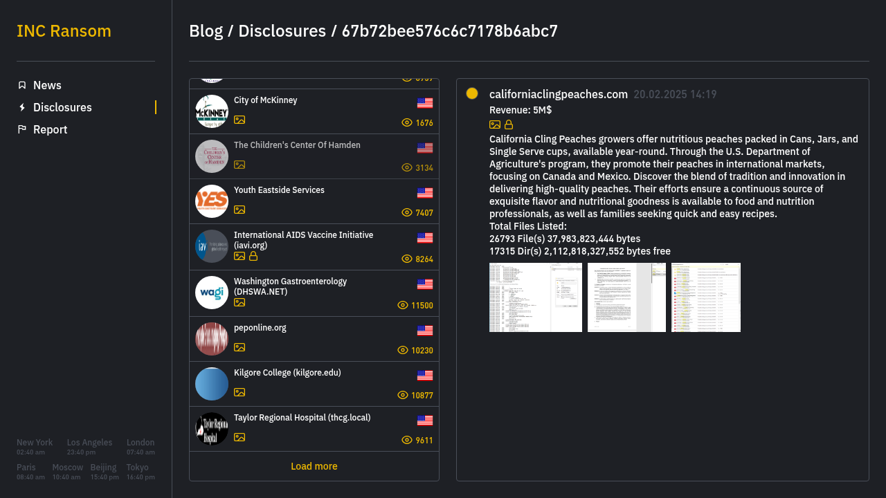The width and height of the screenshot is (886, 498).
Task: Click image icon under Youth Eastside Services
Action: click(x=239, y=210)
